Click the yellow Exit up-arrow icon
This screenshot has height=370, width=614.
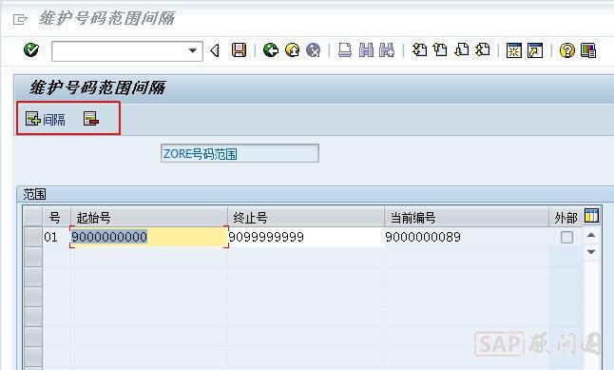pos(292,50)
